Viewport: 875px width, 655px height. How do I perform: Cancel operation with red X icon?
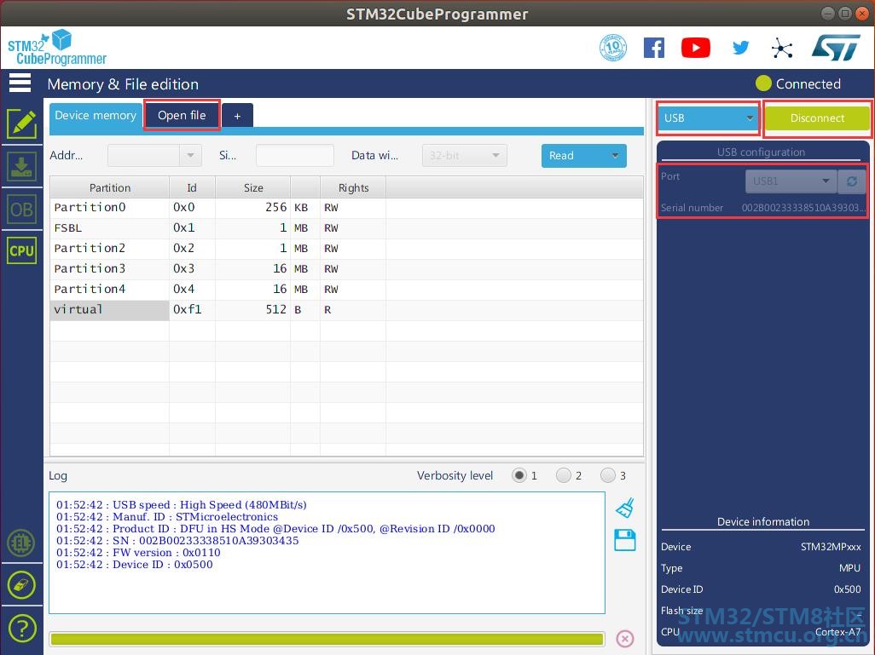click(625, 638)
